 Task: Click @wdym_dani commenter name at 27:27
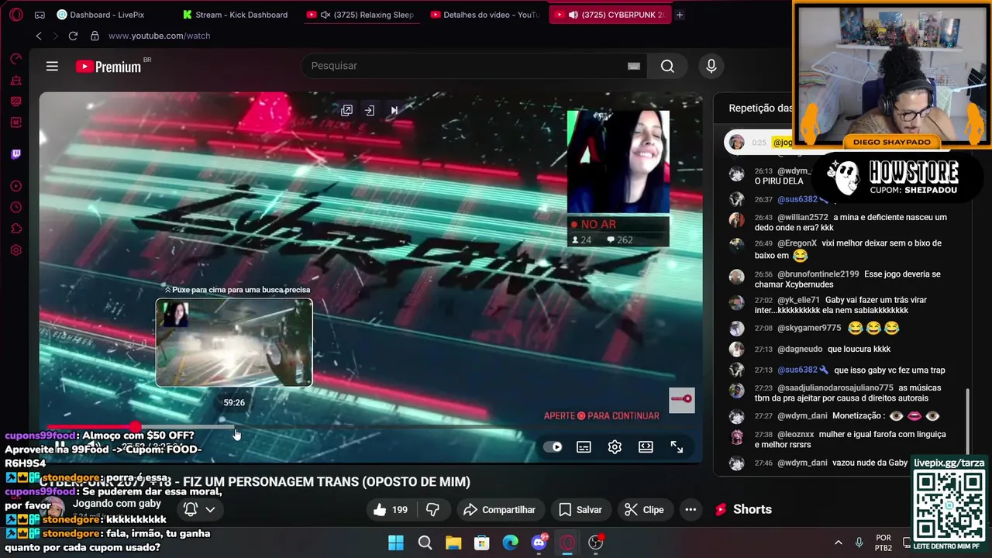802,416
